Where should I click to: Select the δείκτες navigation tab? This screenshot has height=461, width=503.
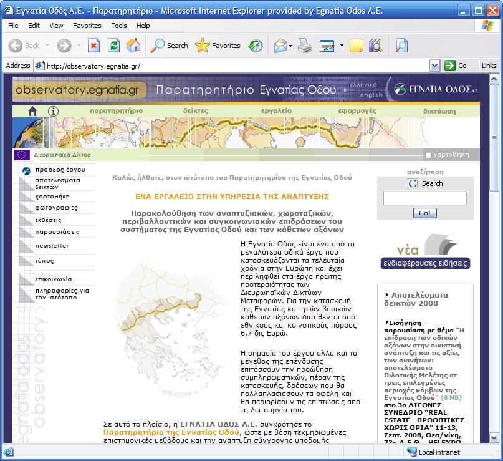tap(195, 111)
